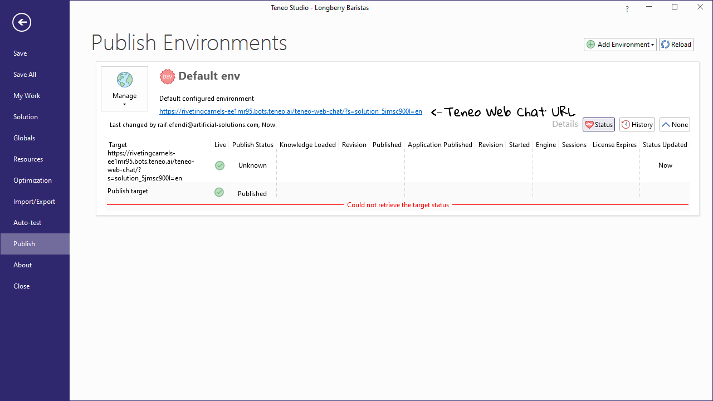Open Optimization in the sidebar
This screenshot has width=713, height=401.
35,180
